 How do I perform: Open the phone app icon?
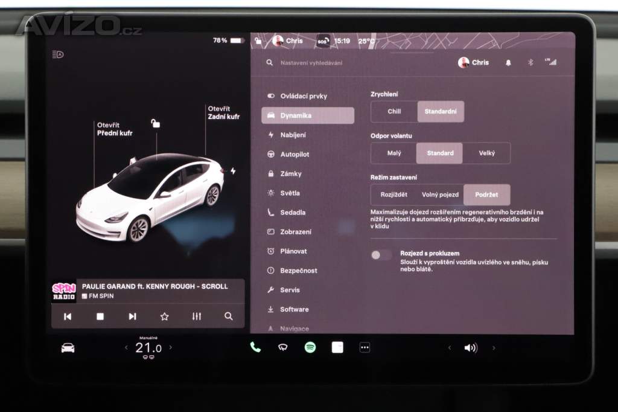tap(255, 347)
